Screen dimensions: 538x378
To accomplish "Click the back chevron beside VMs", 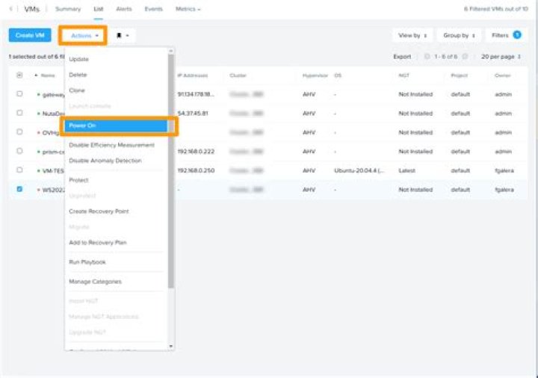I will (11, 9).
